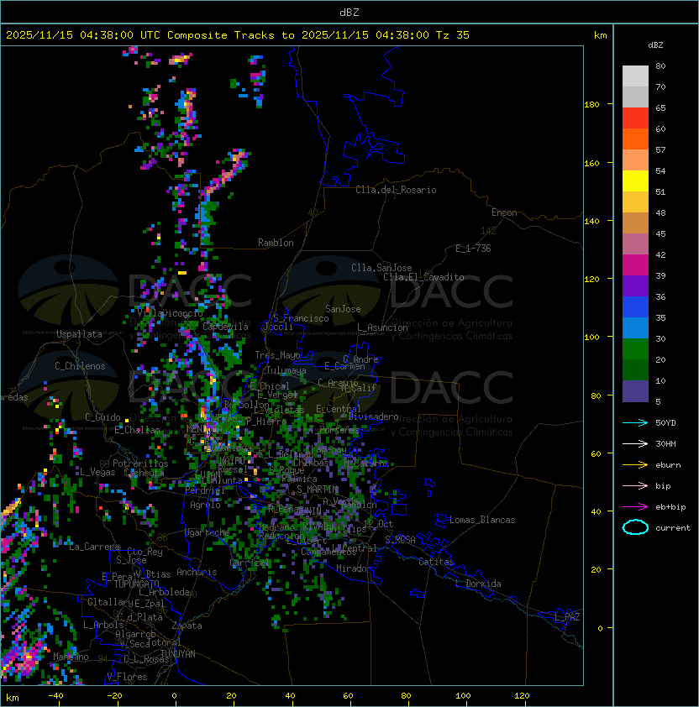Click the 'Uspallata' place label
Viewport: 699px width, 707px height.
tap(79, 334)
